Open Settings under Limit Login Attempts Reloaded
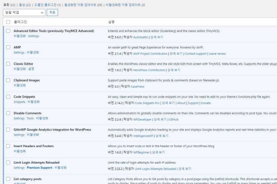The width and height of the screenshot is (277, 184). coord(19,168)
